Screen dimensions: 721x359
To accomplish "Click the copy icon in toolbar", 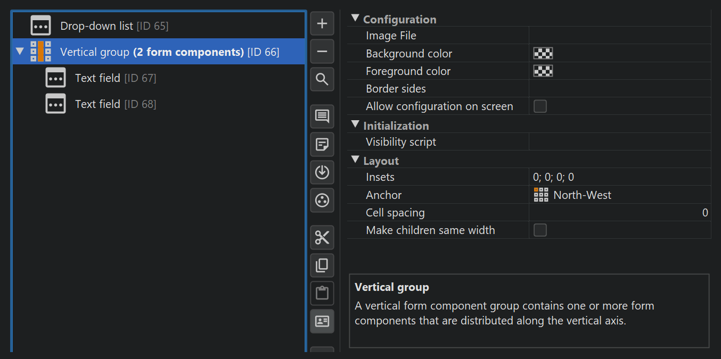I will (322, 265).
